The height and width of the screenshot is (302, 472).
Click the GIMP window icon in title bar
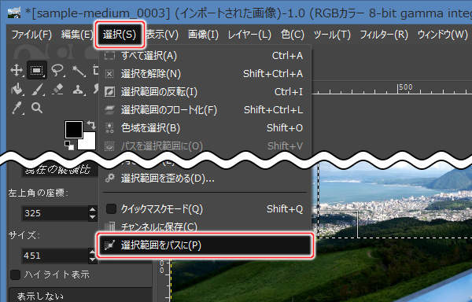[14, 13]
